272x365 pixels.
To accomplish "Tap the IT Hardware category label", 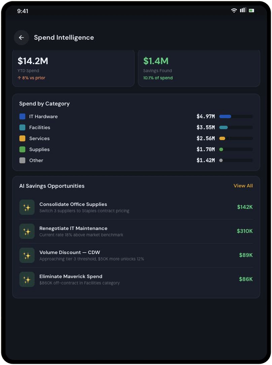I will point(43,116).
